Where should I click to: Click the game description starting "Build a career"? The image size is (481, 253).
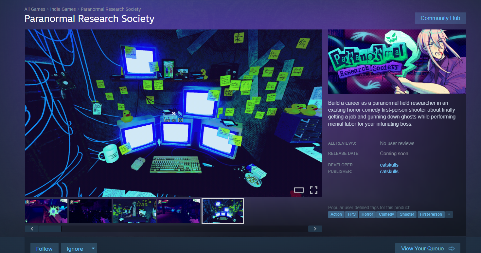392,114
